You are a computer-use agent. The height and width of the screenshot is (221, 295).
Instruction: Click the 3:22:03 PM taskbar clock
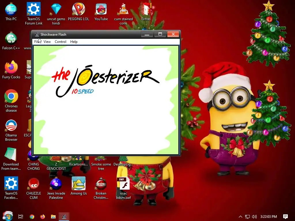[x=268, y=216]
